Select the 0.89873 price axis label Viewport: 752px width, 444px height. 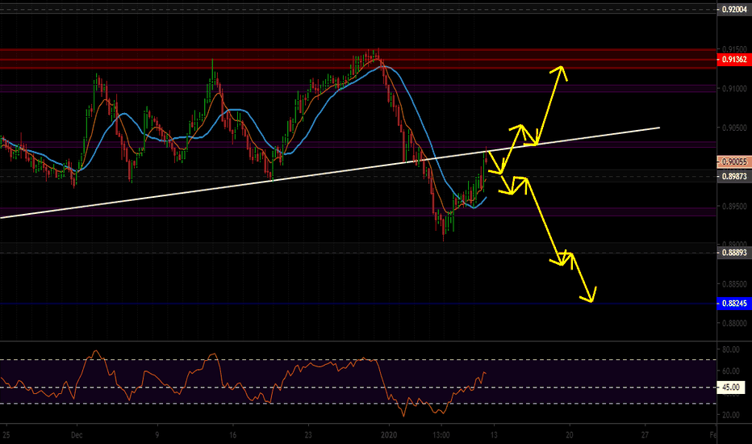733,176
